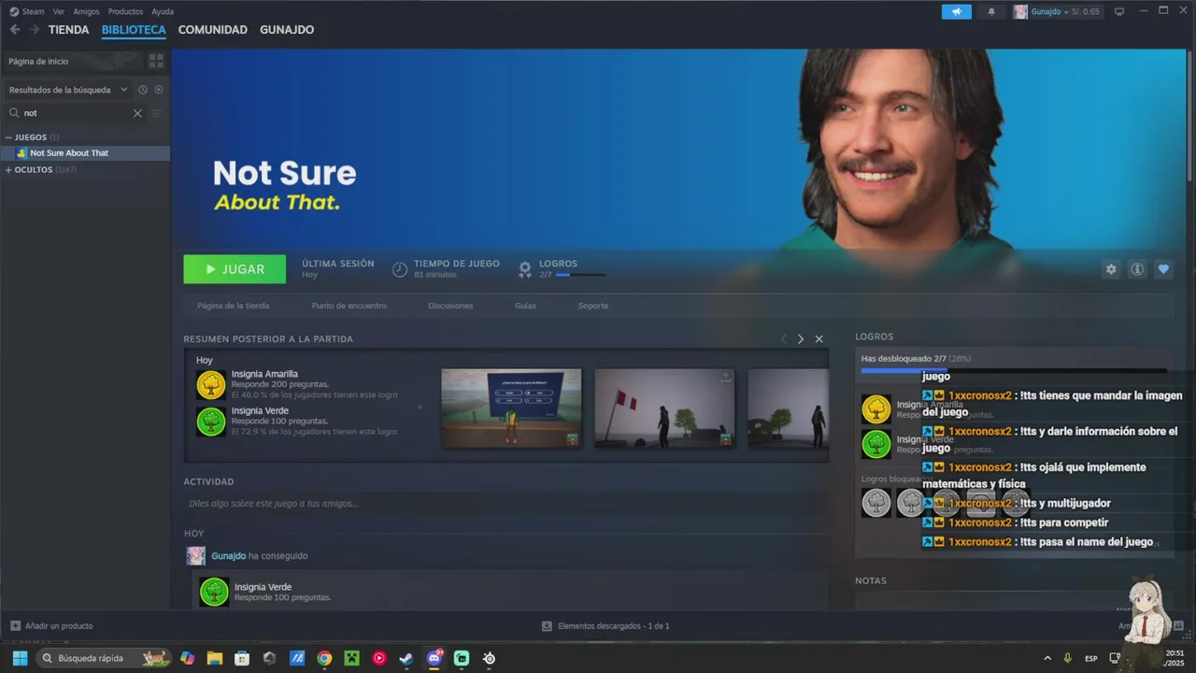1196x673 pixels.
Task: Open Discusiones link
Action: pos(450,306)
